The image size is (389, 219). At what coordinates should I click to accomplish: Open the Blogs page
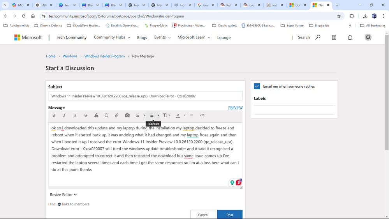pos(142,37)
